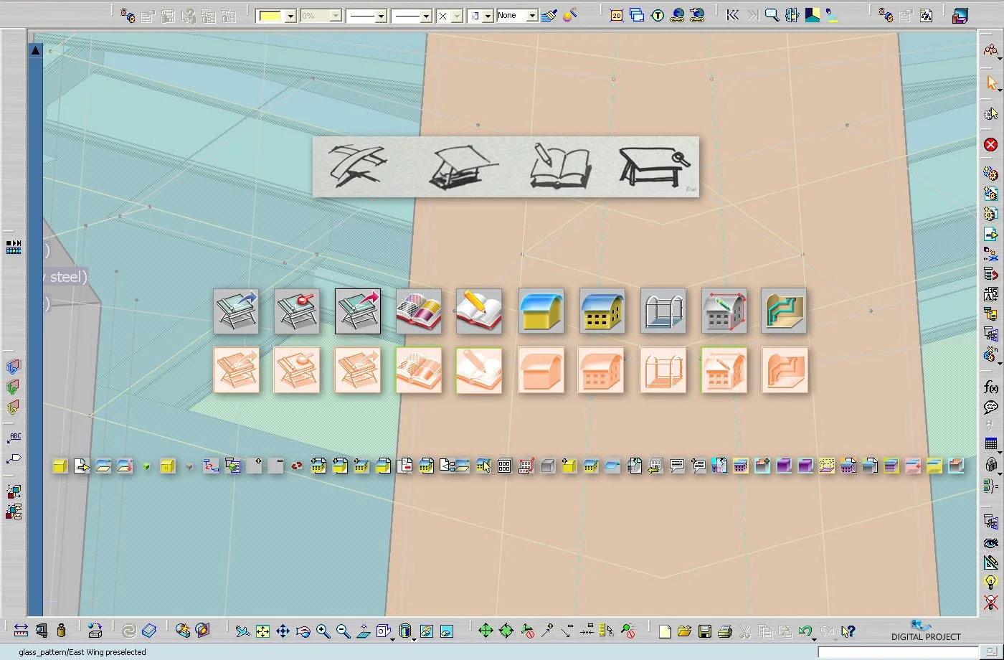This screenshot has width=1004, height=660.
Task: Click the Fit All In view icon
Action: click(262, 631)
